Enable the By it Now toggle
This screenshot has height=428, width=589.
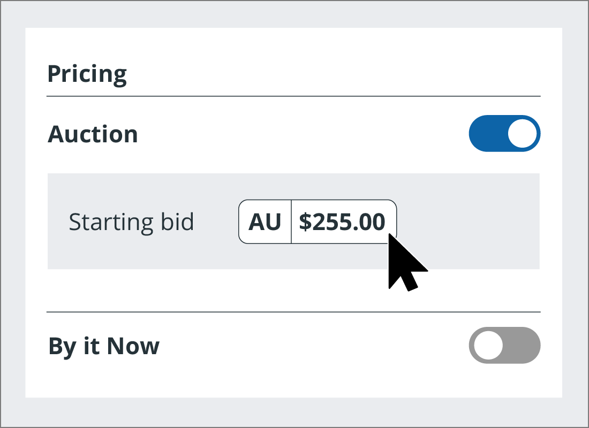click(504, 345)
